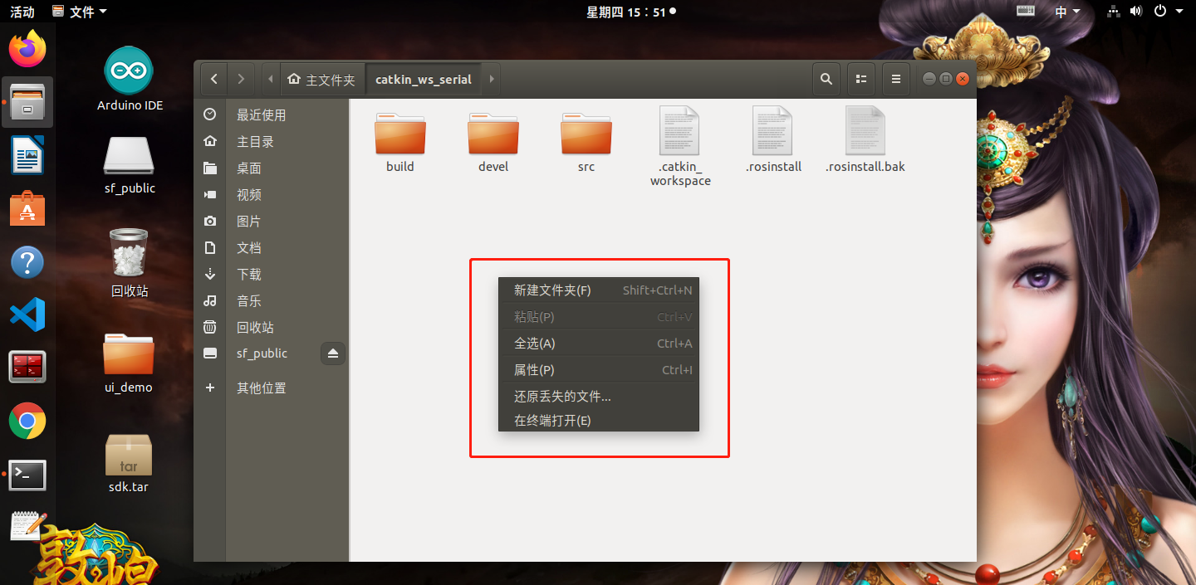Select the Arduino IDE desktop icon
Viewport: 1196px width, 585px height.
[x=130, y=79]
